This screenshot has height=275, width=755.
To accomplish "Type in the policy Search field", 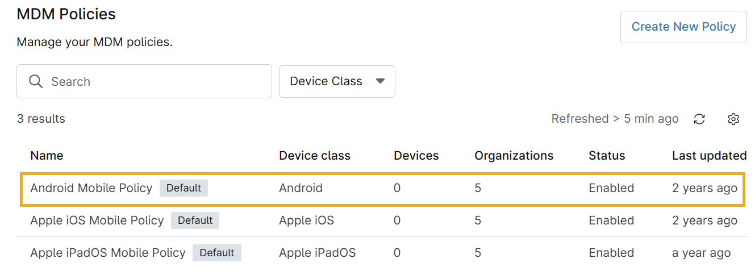I will pos(153,81).
